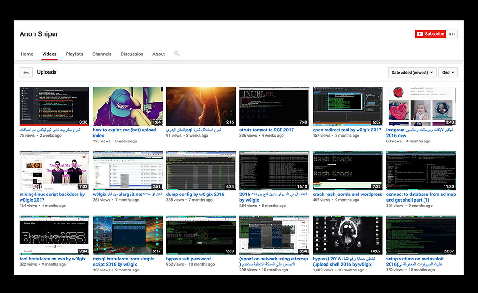The width and height of the screenshot is (478, 293).
Task: Open the Channels tab
Action: tap(102, 54)
